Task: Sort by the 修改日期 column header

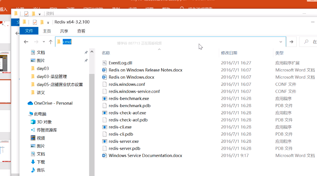Action: pos(229,53)
